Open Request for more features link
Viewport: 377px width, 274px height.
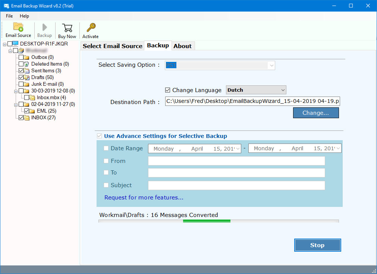coord(144,197)
